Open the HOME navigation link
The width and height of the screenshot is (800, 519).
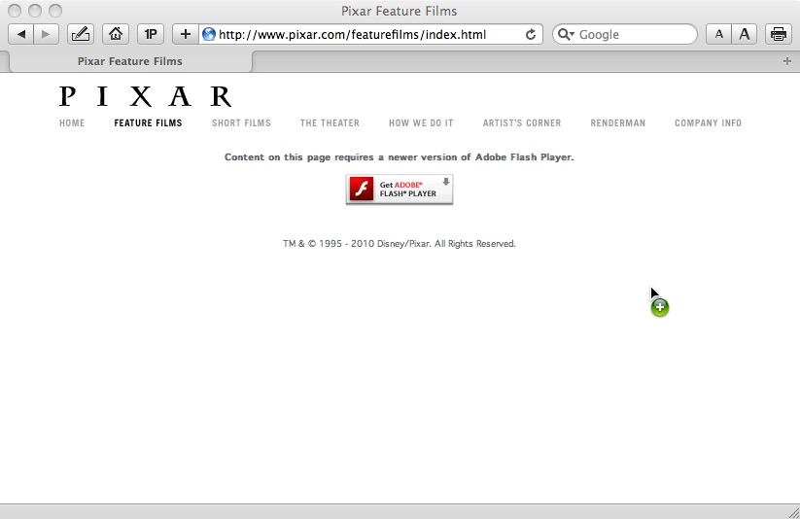(72, 123)
